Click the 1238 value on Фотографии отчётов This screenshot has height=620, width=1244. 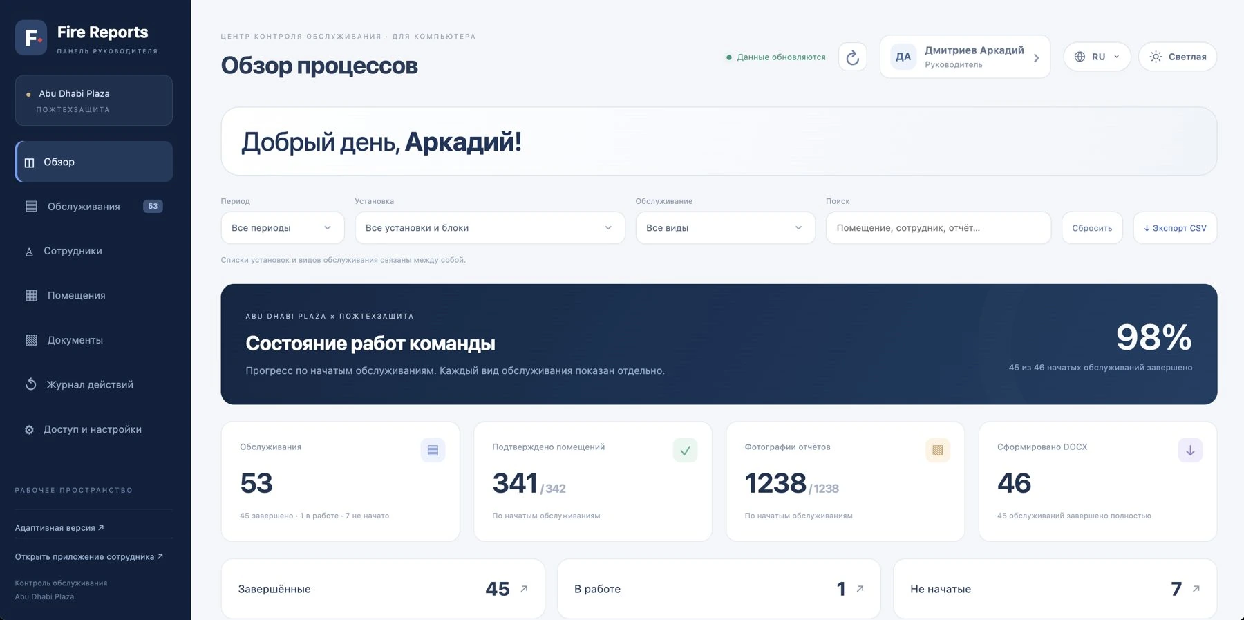pyautogui.click(x=775, y=482)
